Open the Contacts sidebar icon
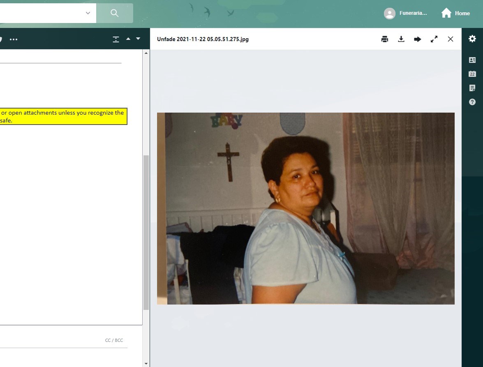The width and height of the screenshot is (483, 367). tap(472, 60)
